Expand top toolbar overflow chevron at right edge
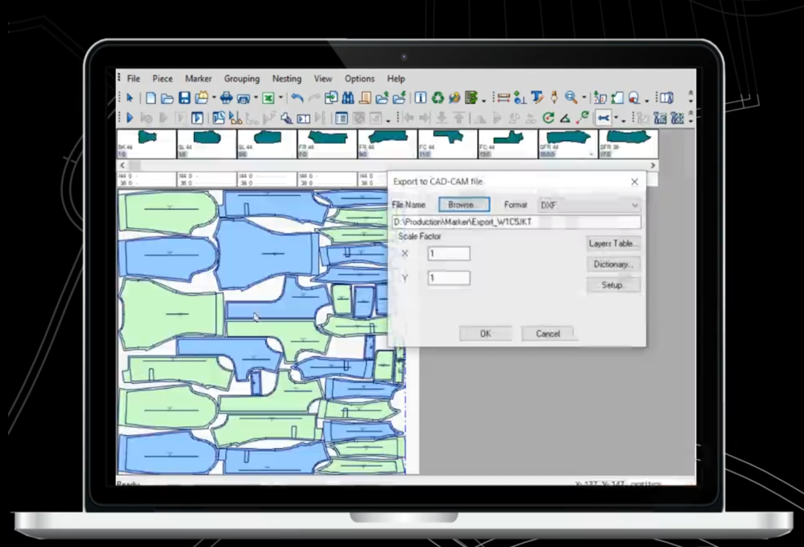This screenshot has width=804, height=547. [691, 96]
